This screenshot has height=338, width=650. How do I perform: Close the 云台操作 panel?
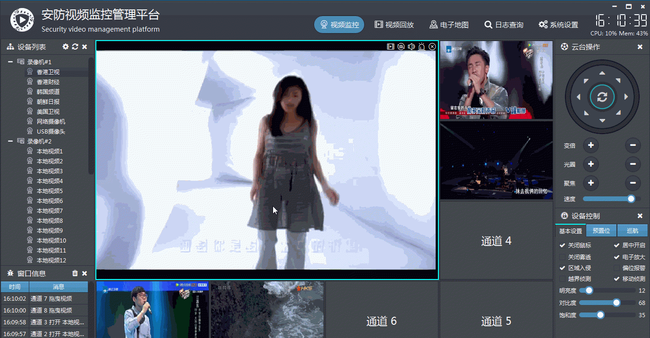640,47
